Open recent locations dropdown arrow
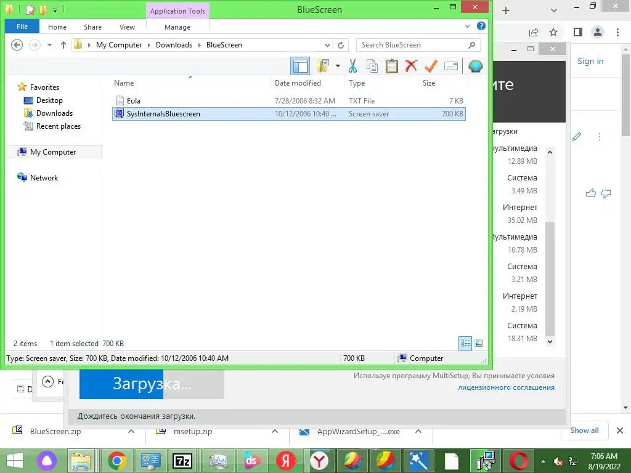 point(49,44)
